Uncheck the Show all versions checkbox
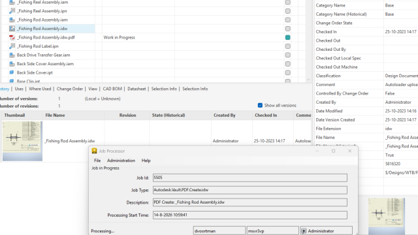Image resolution: width=418 pixels, height=235 pixels. (260, 105)
